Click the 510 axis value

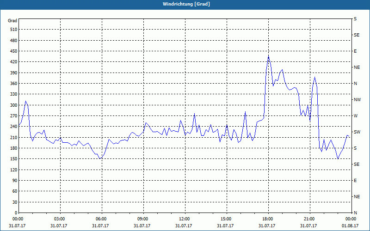14,30
